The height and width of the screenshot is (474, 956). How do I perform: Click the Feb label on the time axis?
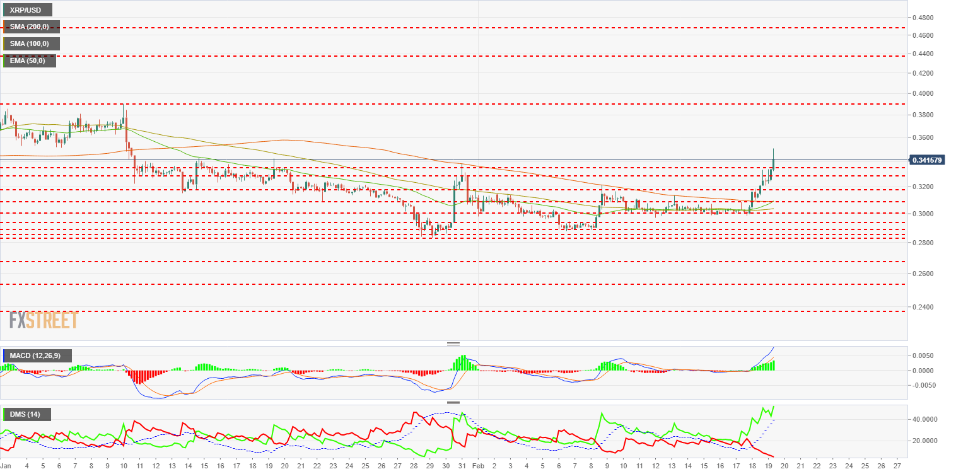478,466
